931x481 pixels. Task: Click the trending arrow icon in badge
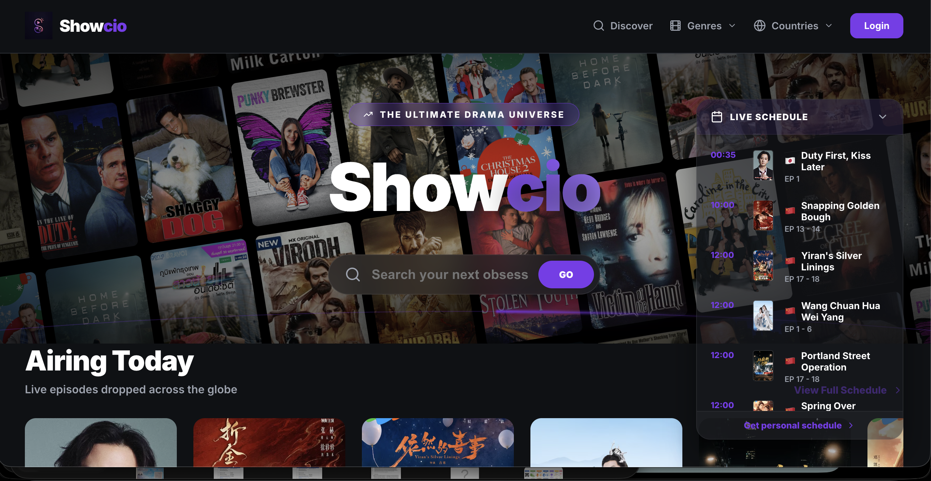pos(368,115)
